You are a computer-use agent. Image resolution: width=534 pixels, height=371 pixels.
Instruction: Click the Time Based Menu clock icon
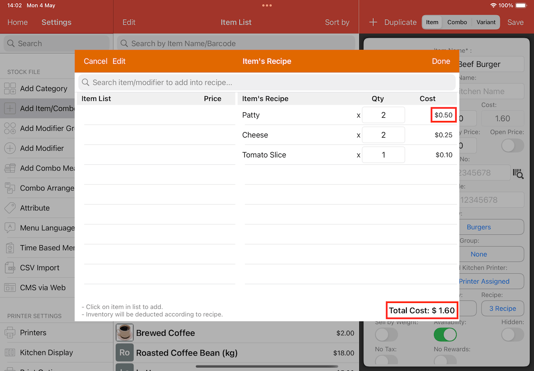pyautogui.click(x=10, y=248)
